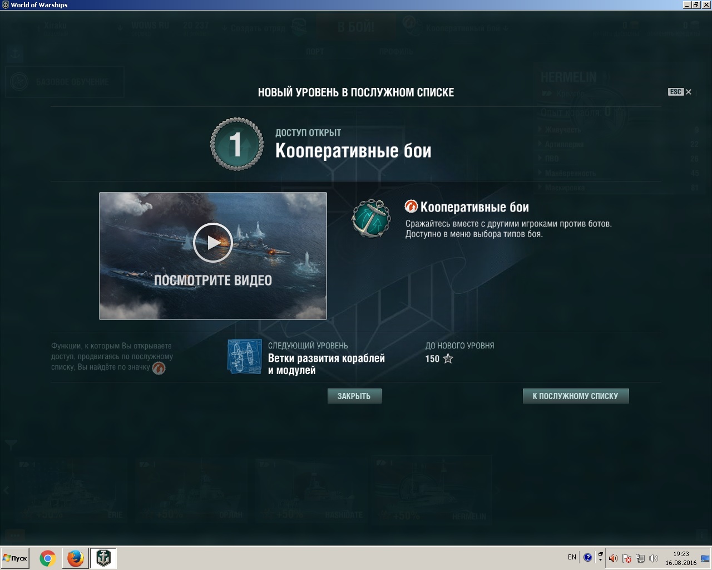Select the ERIE ship in the carousel
This screenshot has height=570, width=712.
click(71, 490)
